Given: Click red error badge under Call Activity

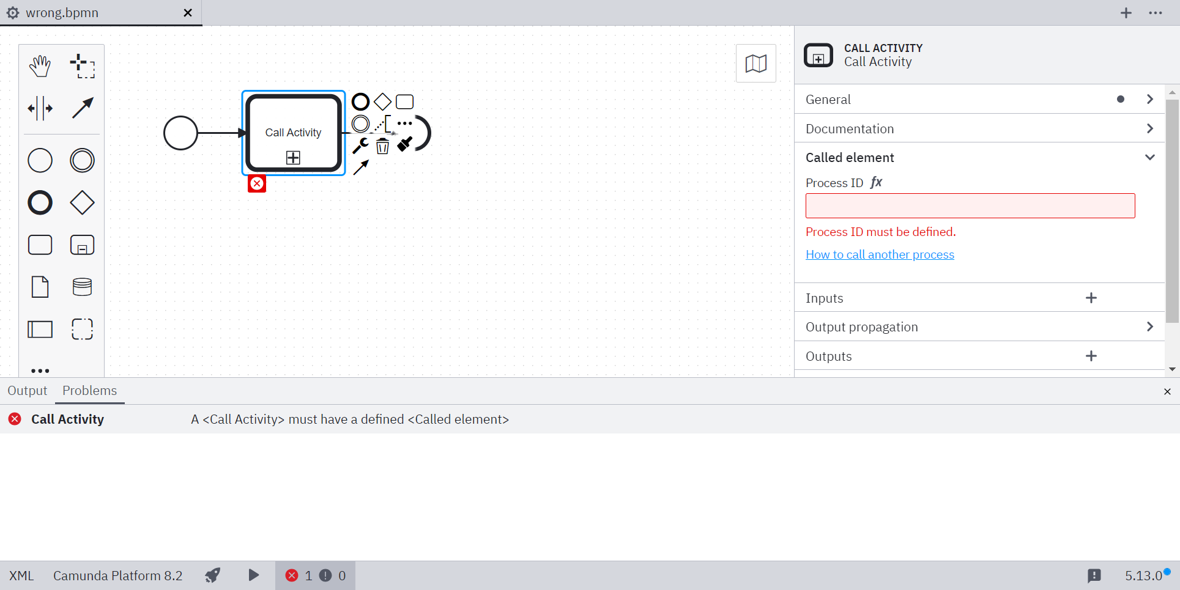Looking at the screenshot, I should click(x=257, y=183).
